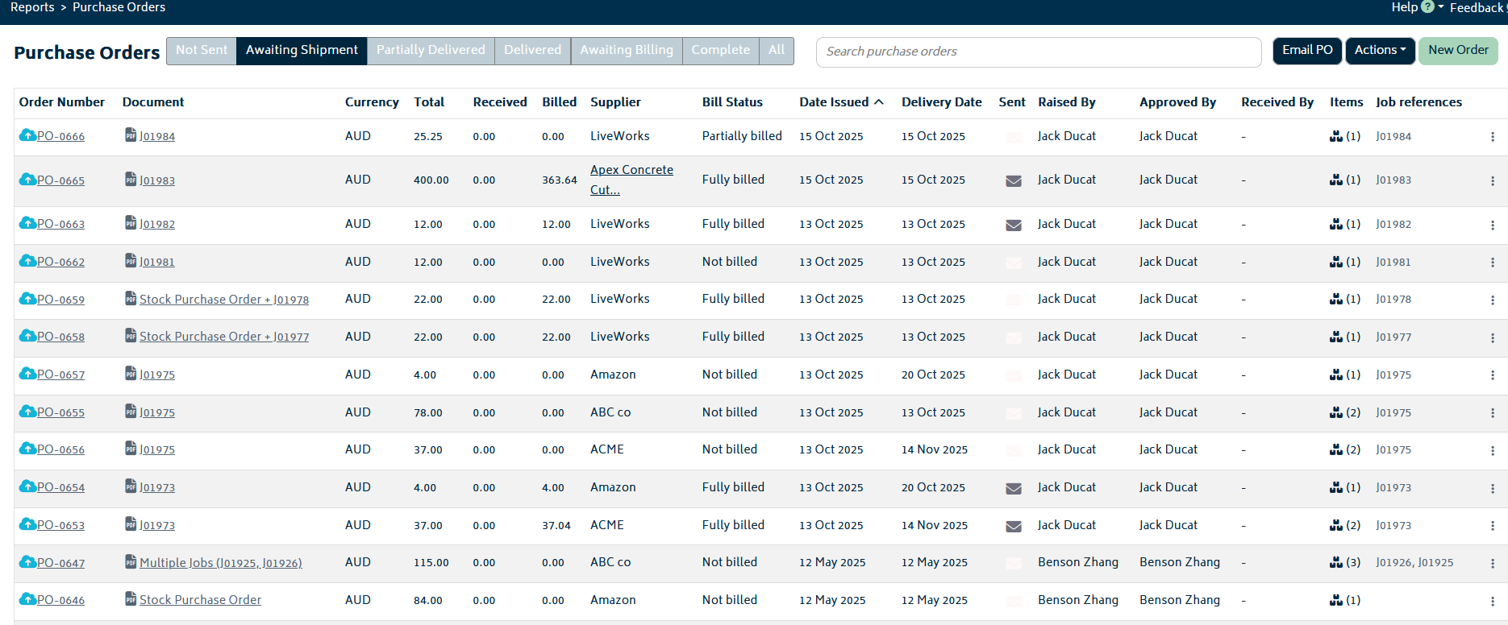Screen dimensions: 1508x625
Task: Click the sent envelope icon for PO-0665
Action: pyautogui.click(x=1014, y=180)
